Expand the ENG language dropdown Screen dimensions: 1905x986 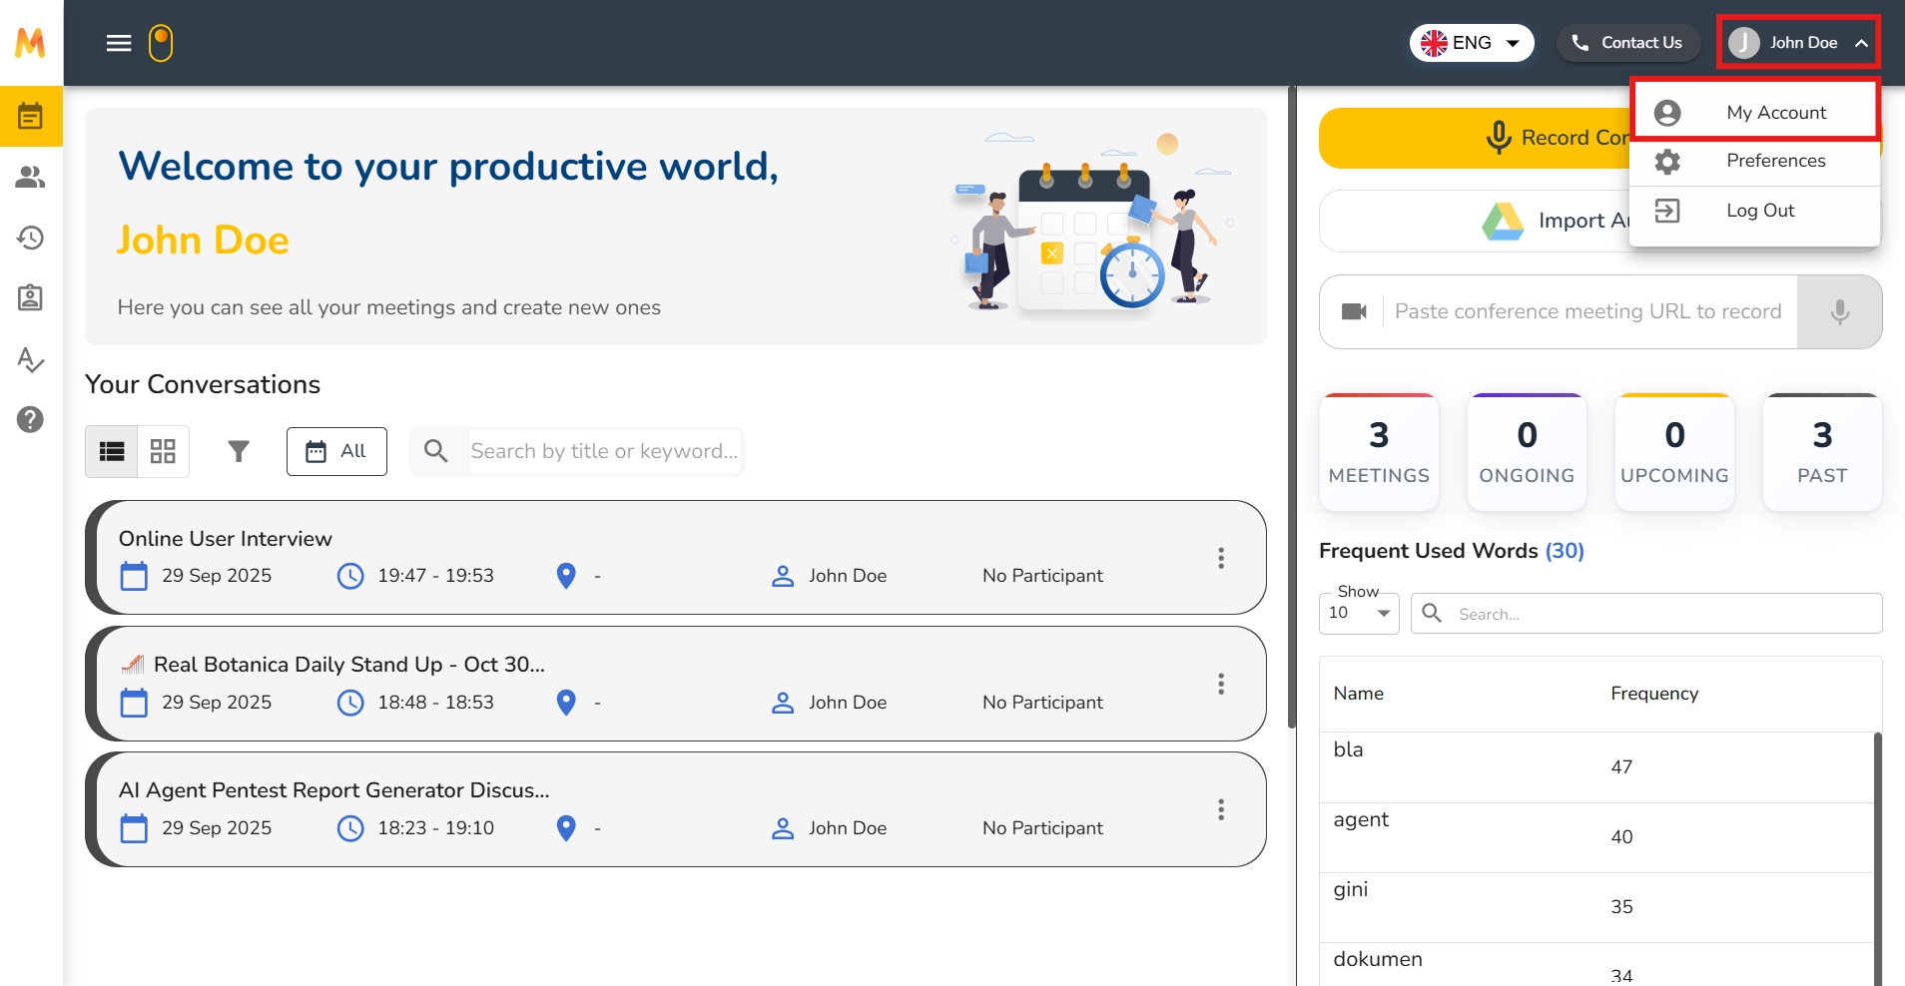tap(1472, 43)
